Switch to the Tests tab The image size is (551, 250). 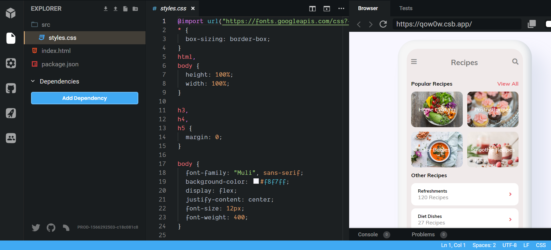(x=406, y=8)
